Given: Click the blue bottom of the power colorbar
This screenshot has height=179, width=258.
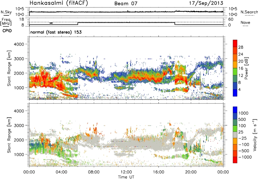Looking at the screenshot, I should 235,93.
